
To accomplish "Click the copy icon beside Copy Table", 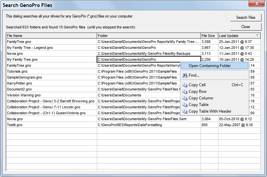I will tap(185, 105).
